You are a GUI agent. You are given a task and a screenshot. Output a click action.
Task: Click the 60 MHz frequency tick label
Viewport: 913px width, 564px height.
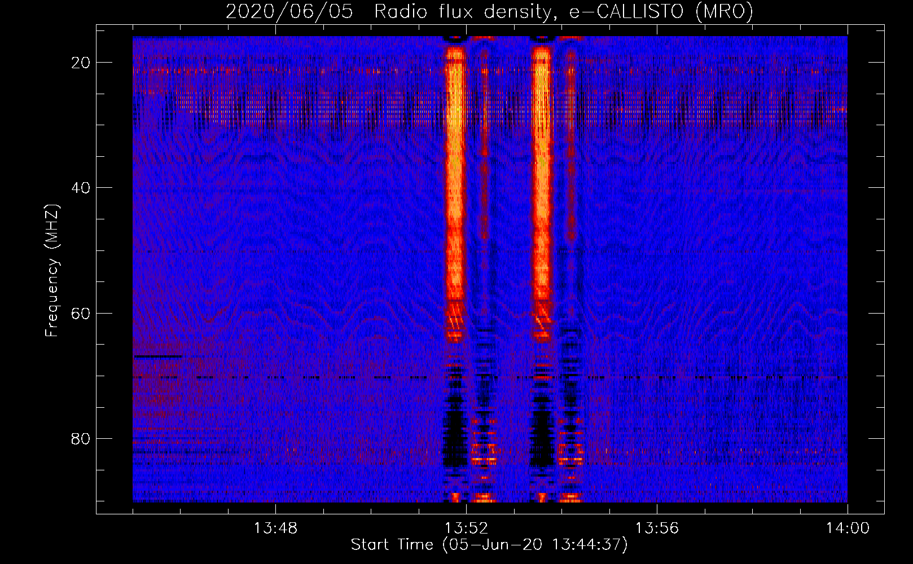pos(81,313)
